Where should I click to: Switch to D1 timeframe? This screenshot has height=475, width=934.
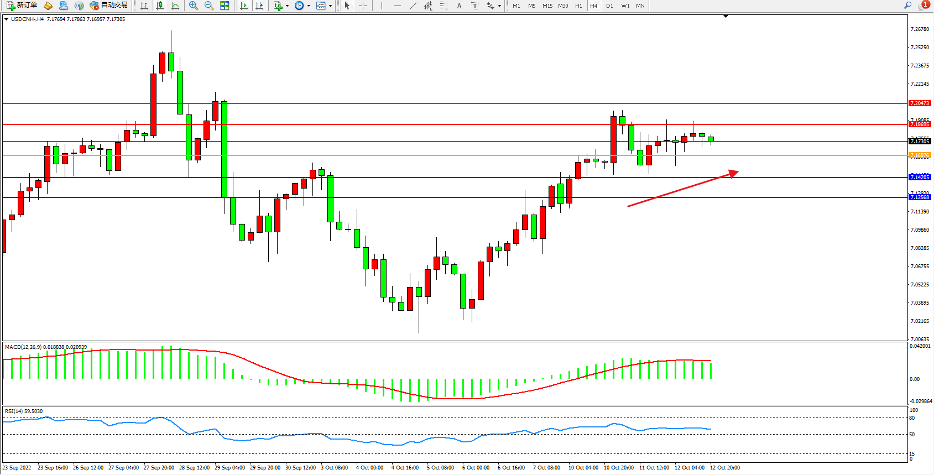(609, 6)
